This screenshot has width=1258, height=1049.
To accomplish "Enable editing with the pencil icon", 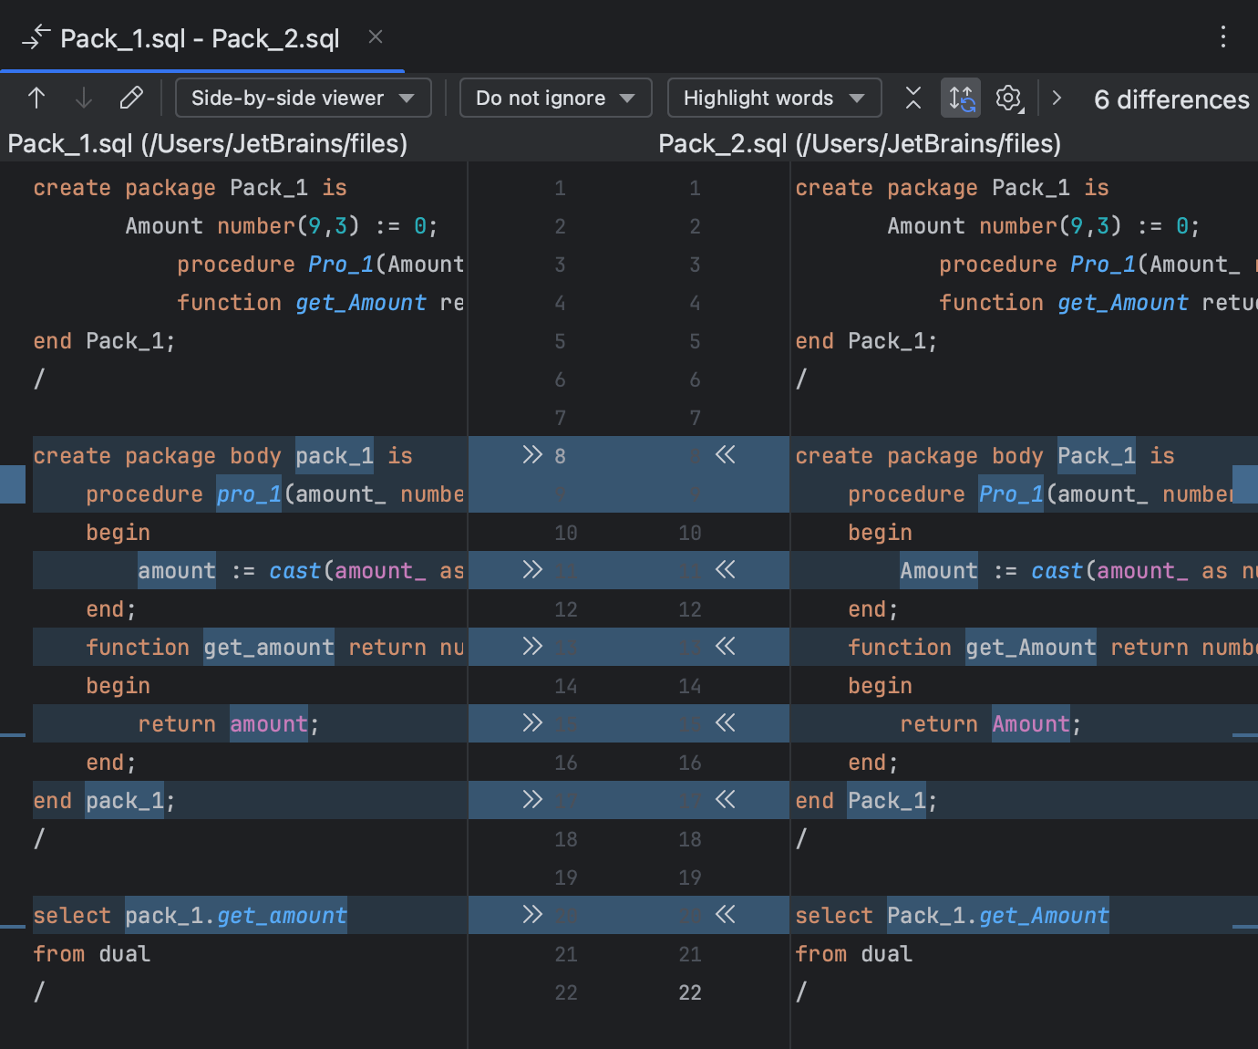I will tap(131, 98).
